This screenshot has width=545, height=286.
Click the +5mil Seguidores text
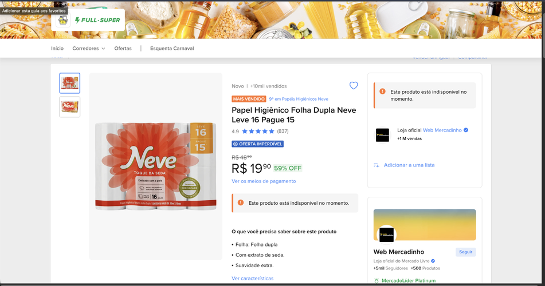(391, 268)
